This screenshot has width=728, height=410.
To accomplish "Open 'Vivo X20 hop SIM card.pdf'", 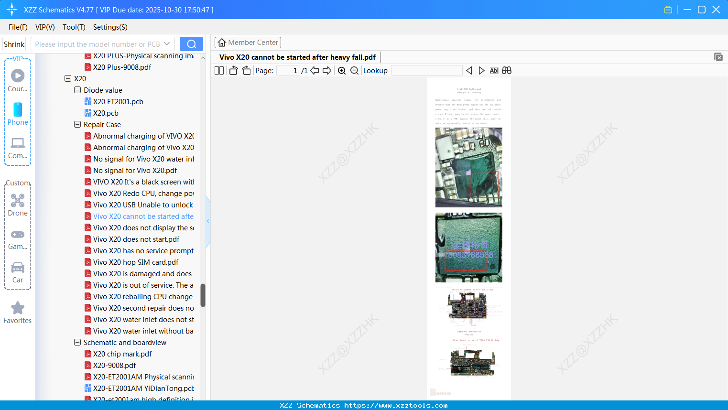I will click(x=136, y=262).
